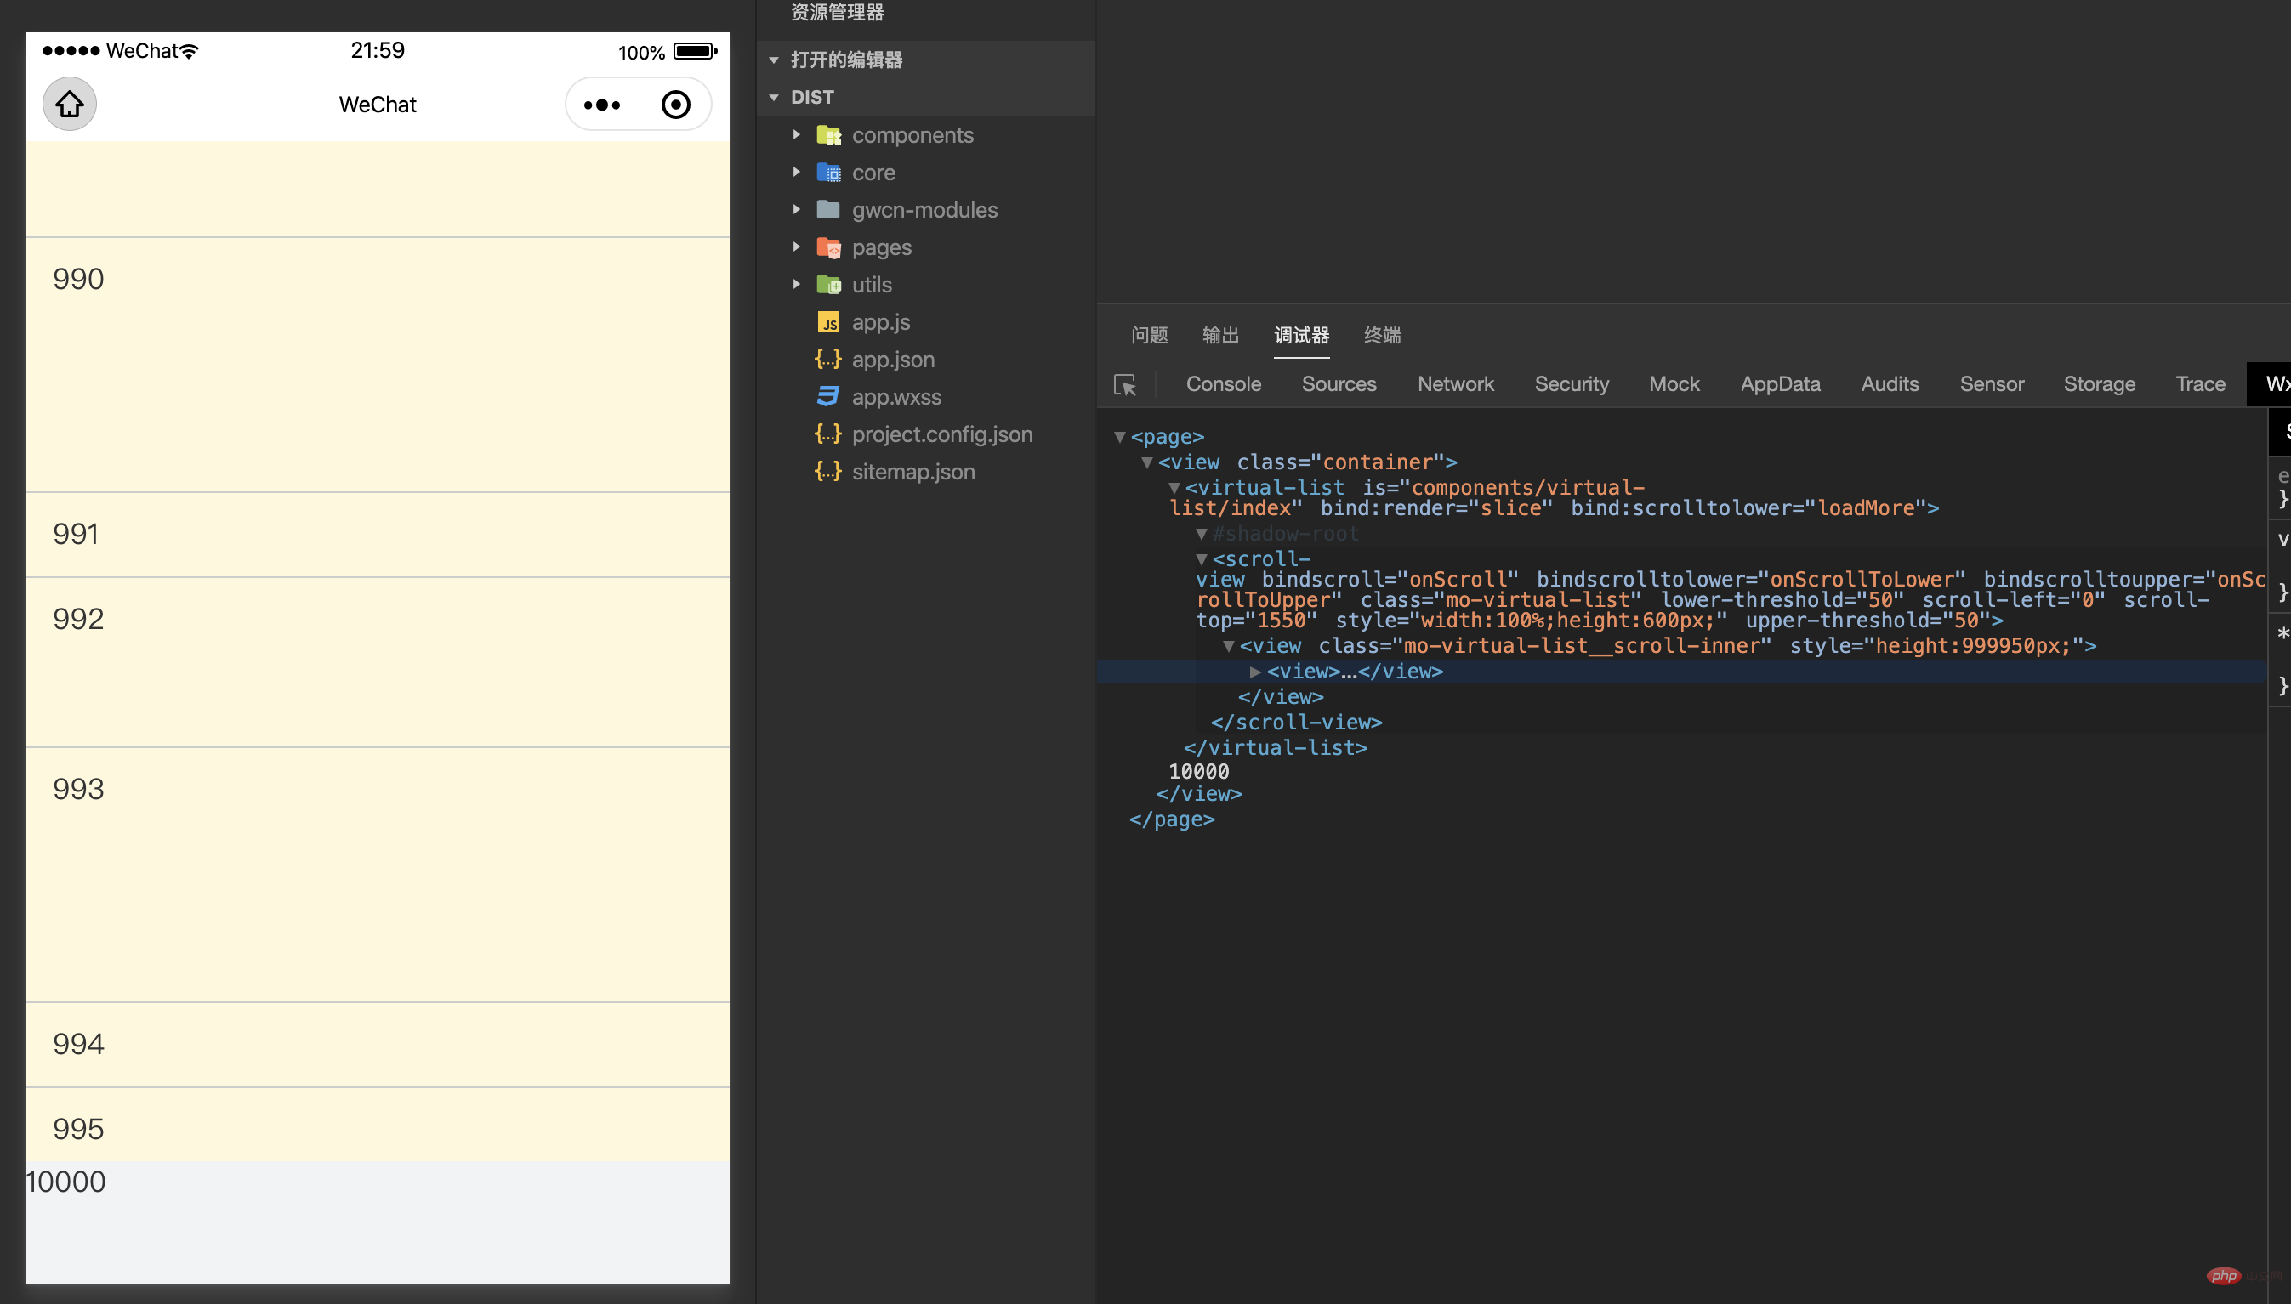Image resolution: width=2291 pixels, height=1304 pixels.
Task: Open the three-dot menu in WeChat header
Action: tap(601, 105)
